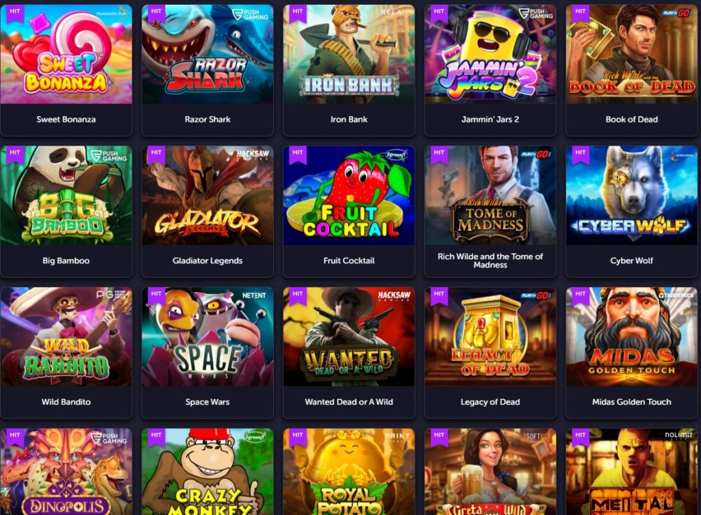Open the Wild Bandito game thumbnail
Viewport: 701px width, 515px height.
[x=66, y=336]
